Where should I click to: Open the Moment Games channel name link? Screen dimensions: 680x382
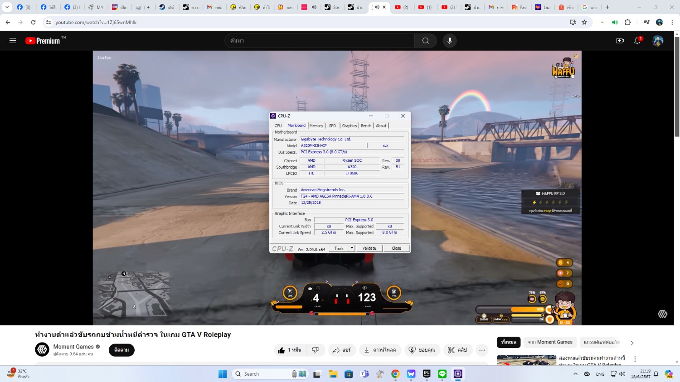73,347
